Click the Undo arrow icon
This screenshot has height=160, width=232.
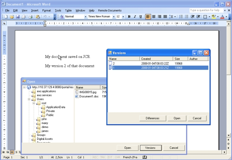coord(45,17)
